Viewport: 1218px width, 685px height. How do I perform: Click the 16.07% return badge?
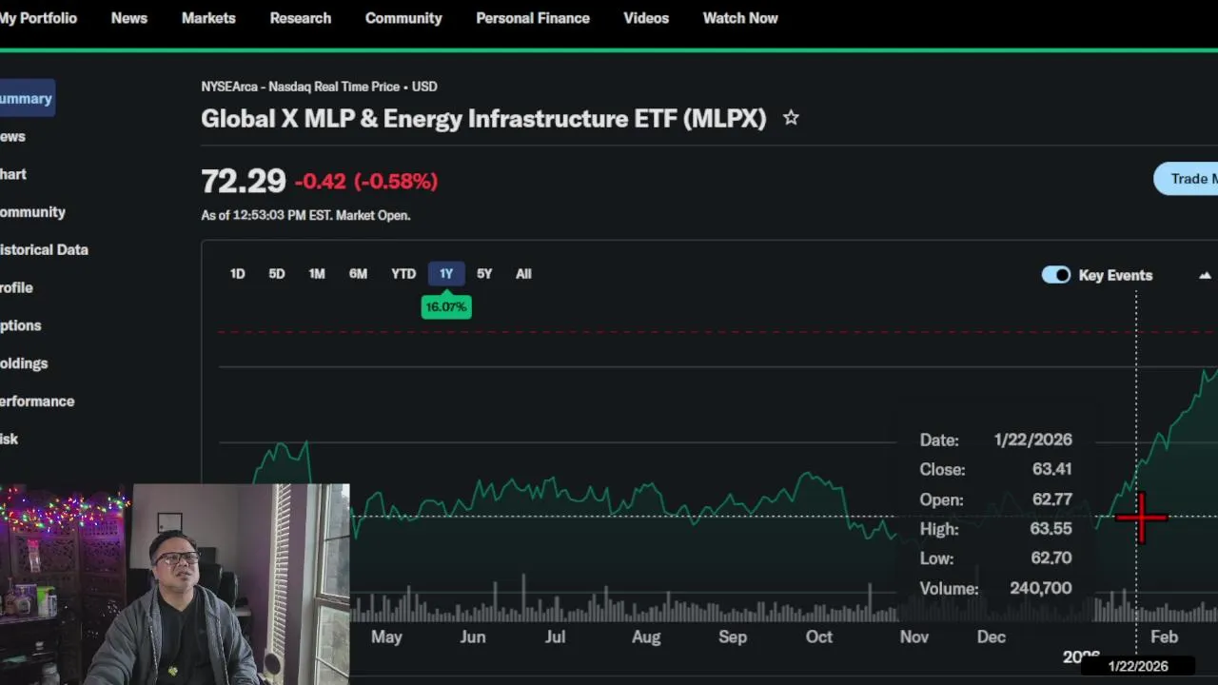point(446,306)
